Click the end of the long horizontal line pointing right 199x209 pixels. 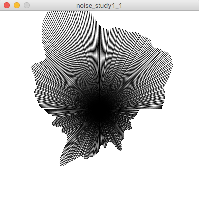pyautogui.click(x=162, y=108)
